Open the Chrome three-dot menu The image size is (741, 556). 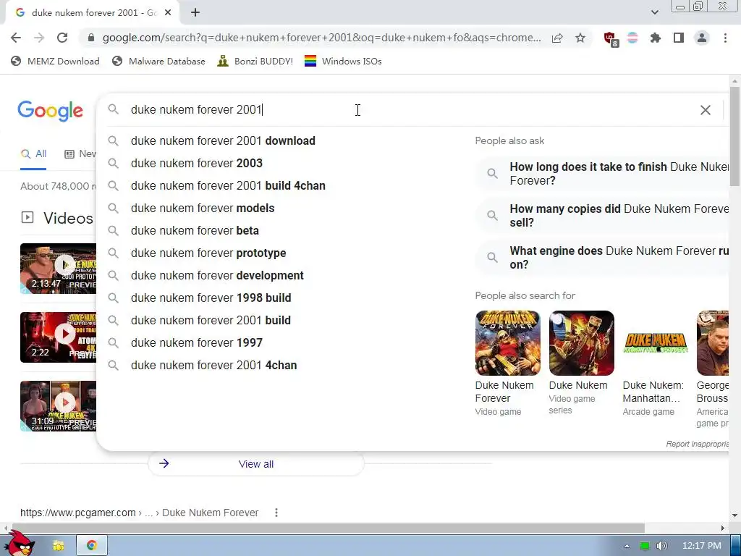click(x=725, y=38)
